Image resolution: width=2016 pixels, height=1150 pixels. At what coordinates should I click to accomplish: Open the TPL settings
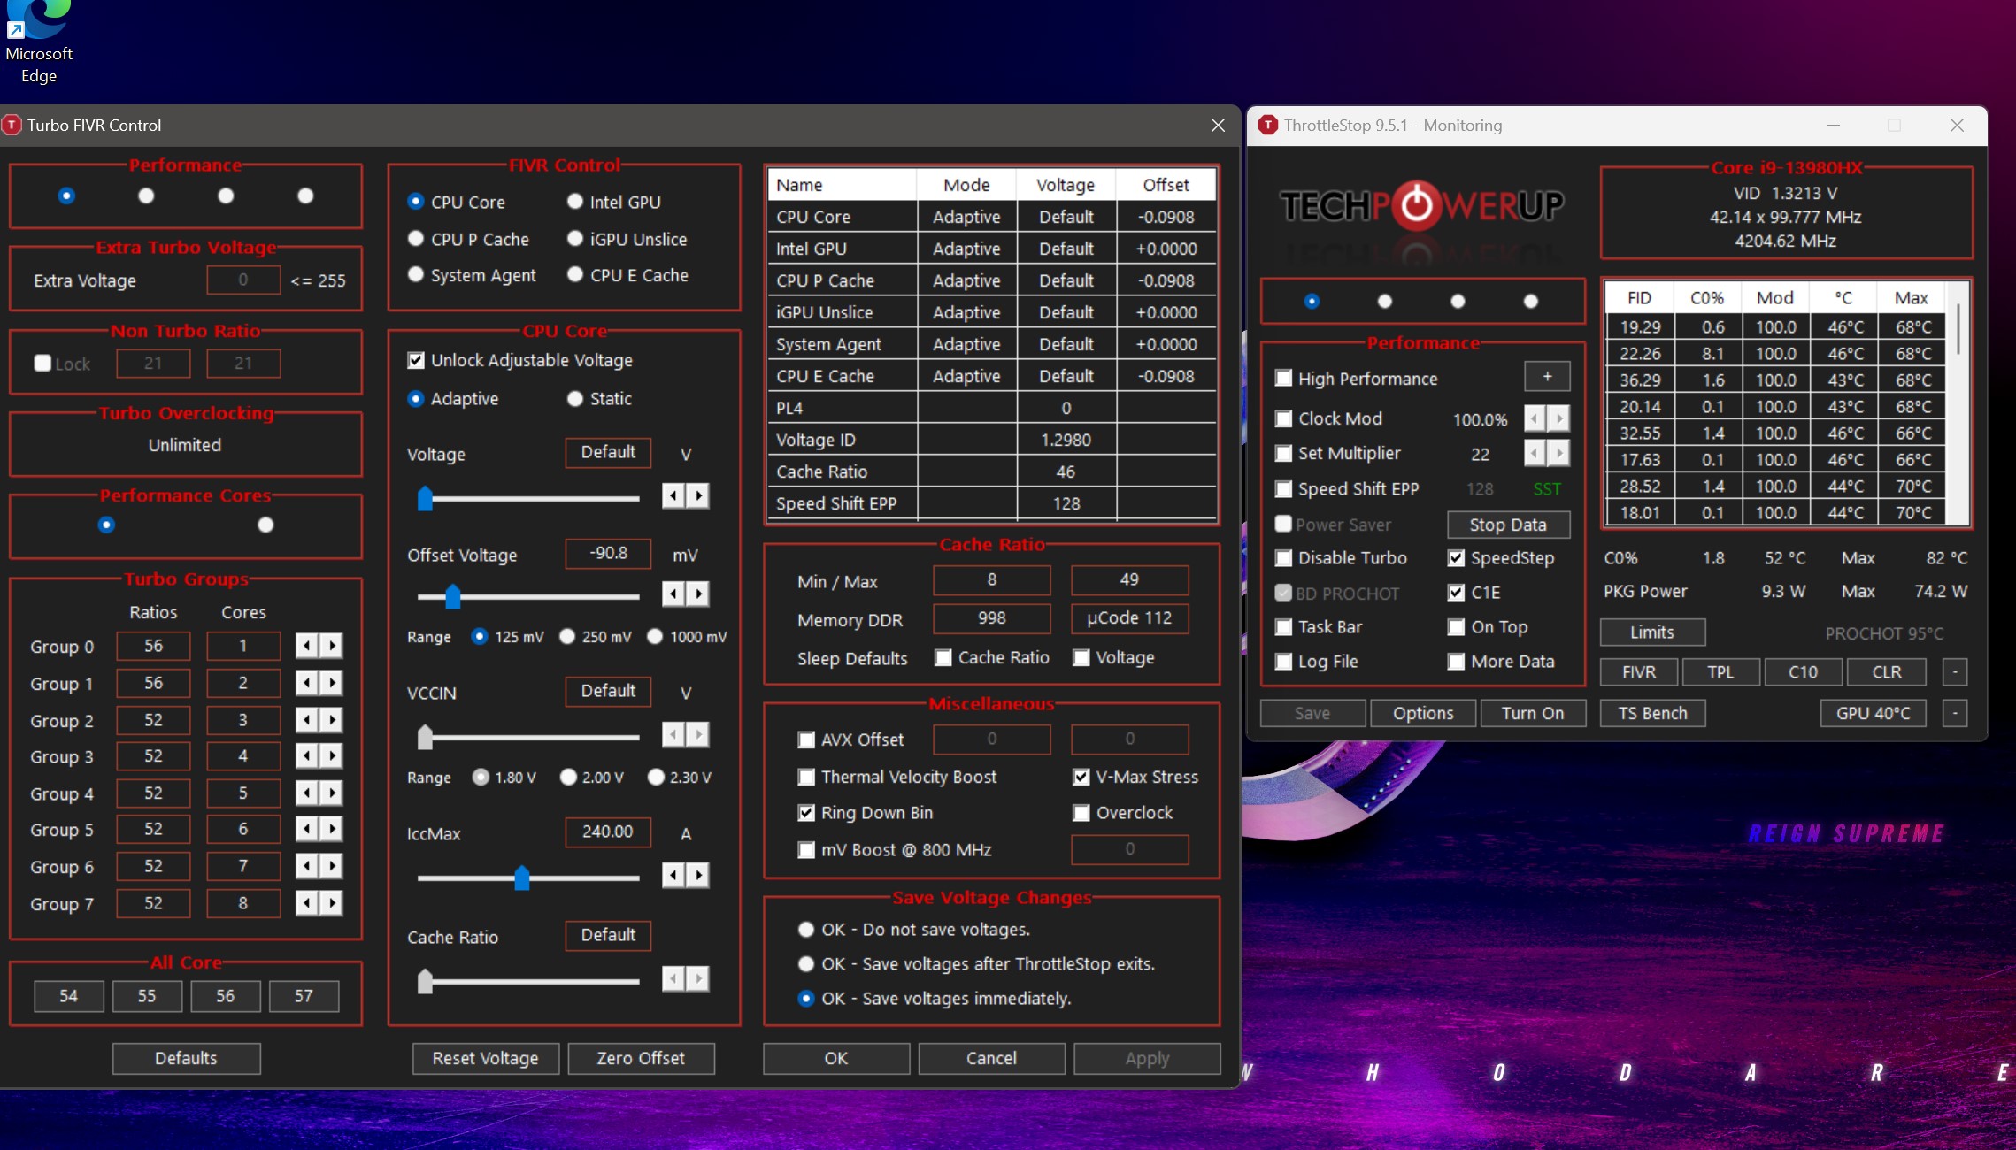[1720, 672]
